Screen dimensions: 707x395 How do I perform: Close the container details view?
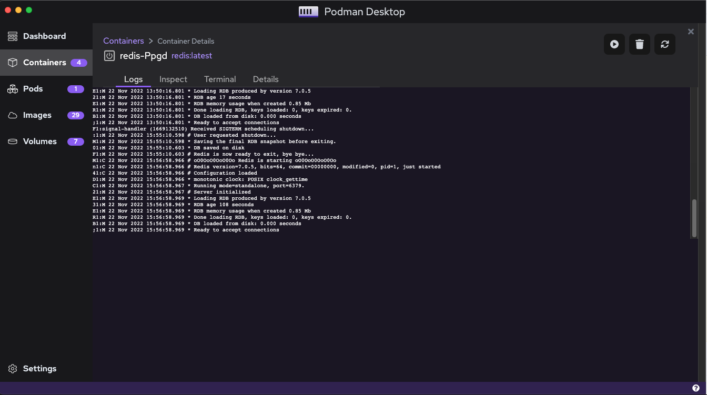(691, 32)
